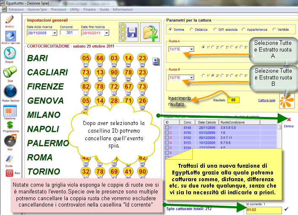This screenshot has width=298, height=215.
Task: Check the ID box for row 3
Action: point(167,138)
